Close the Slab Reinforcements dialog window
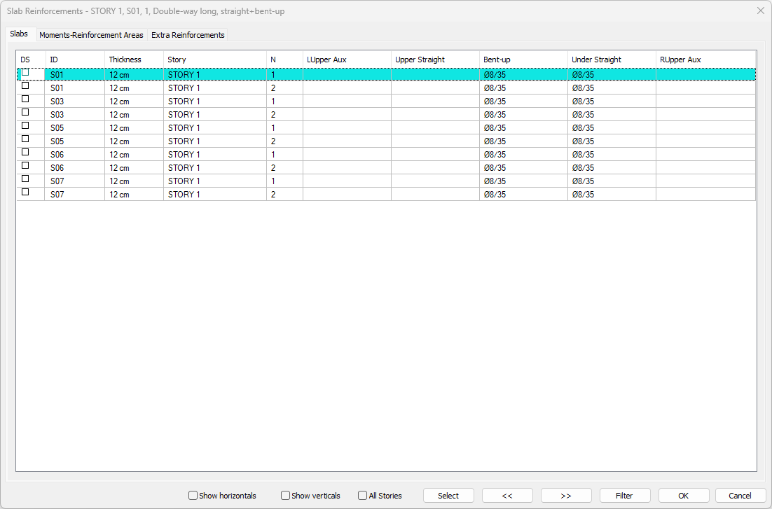Screen dimensions: 772x509 [760, 11]
